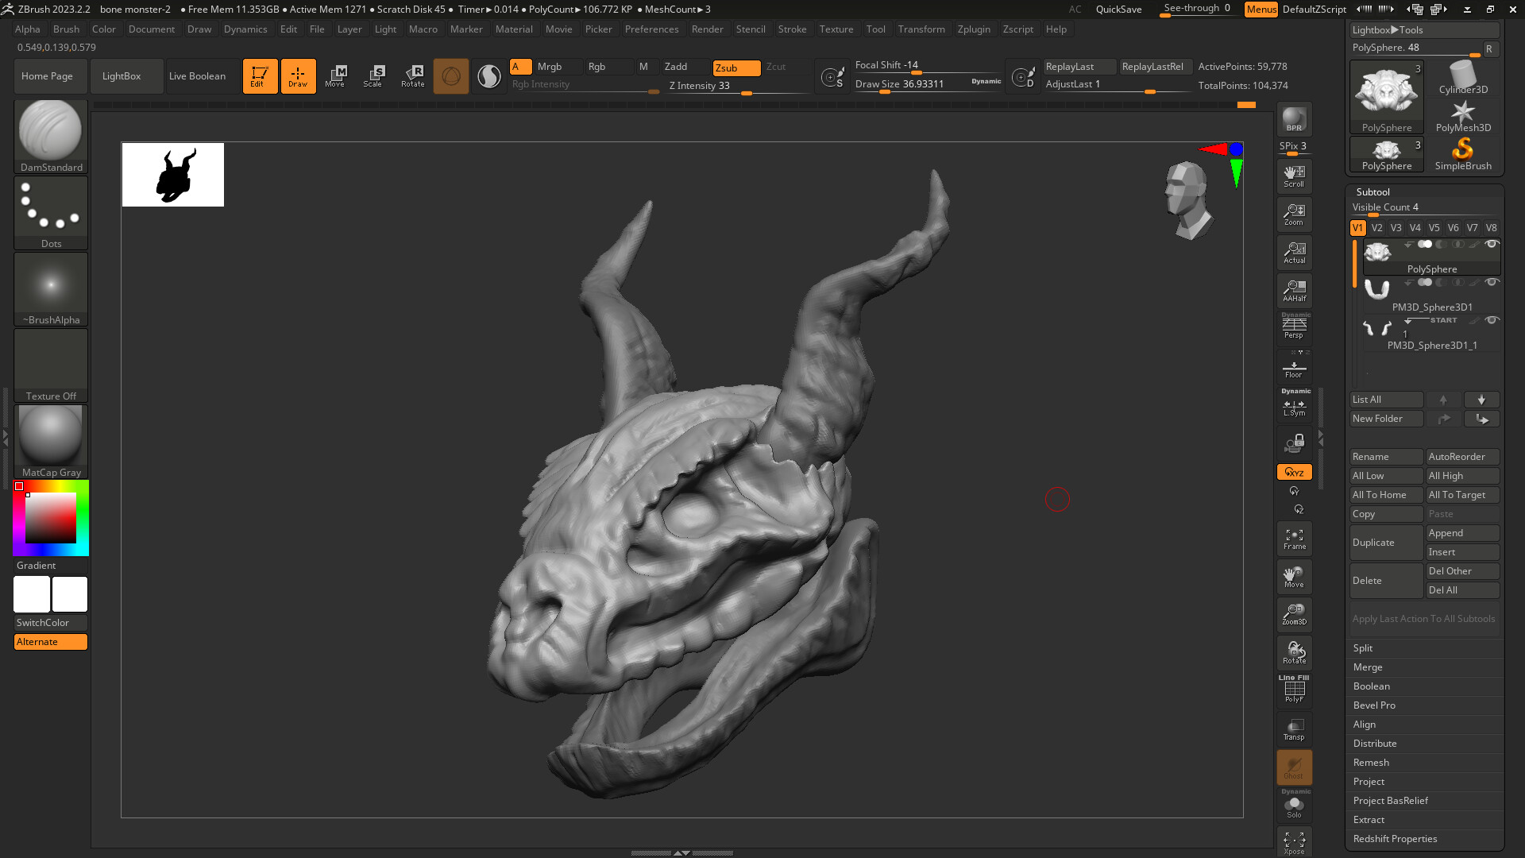Select the Scale tool in the top toolbar
This screenshot has height=858, width=1525.
[374, 75]
